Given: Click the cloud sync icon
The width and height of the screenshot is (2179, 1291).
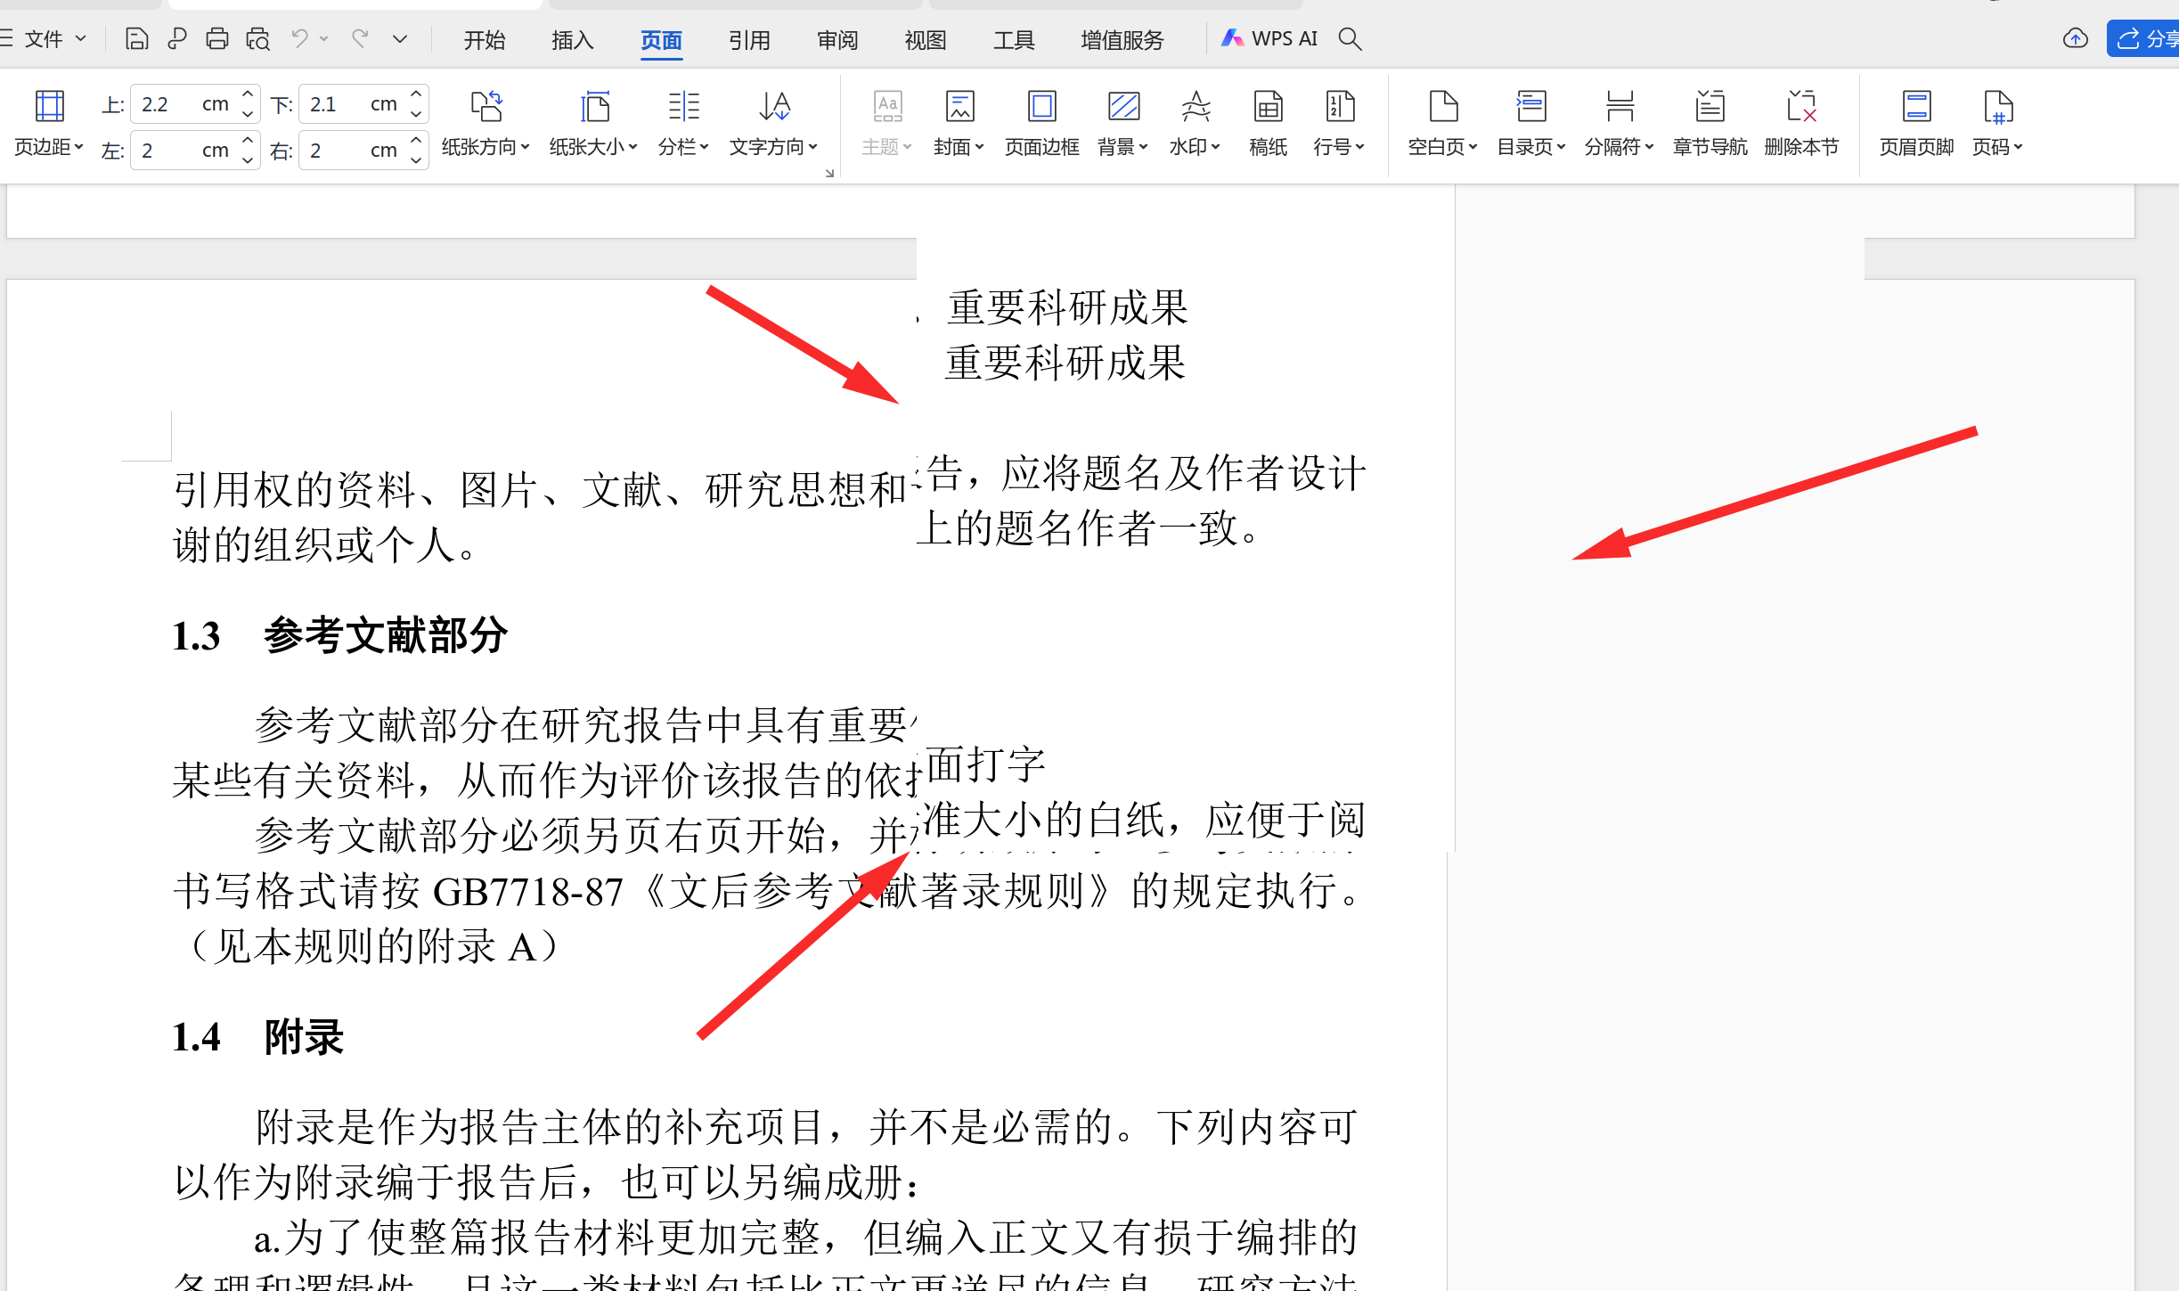Looking at the screenshot, I should [x=2075, y=38].
